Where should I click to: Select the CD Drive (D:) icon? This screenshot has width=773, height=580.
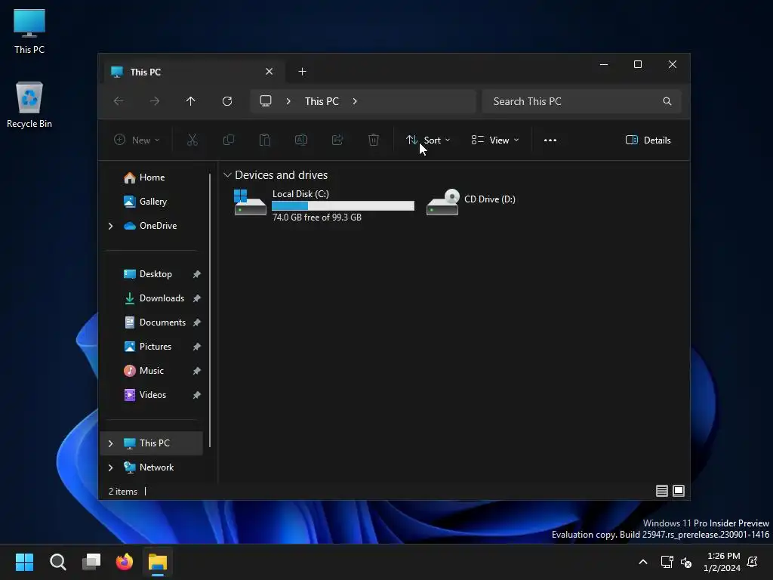pos(442,202)
